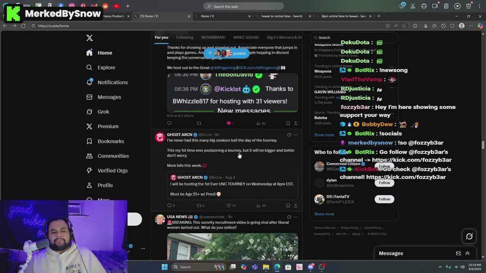Switch to hawaii to central time tab
Image resolution: width=486 pixels, height=273 pixels.
[282, 16]
